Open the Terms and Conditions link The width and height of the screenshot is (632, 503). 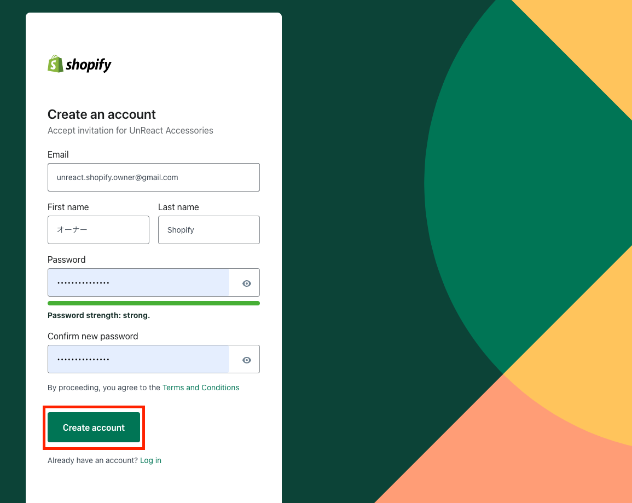201,388
